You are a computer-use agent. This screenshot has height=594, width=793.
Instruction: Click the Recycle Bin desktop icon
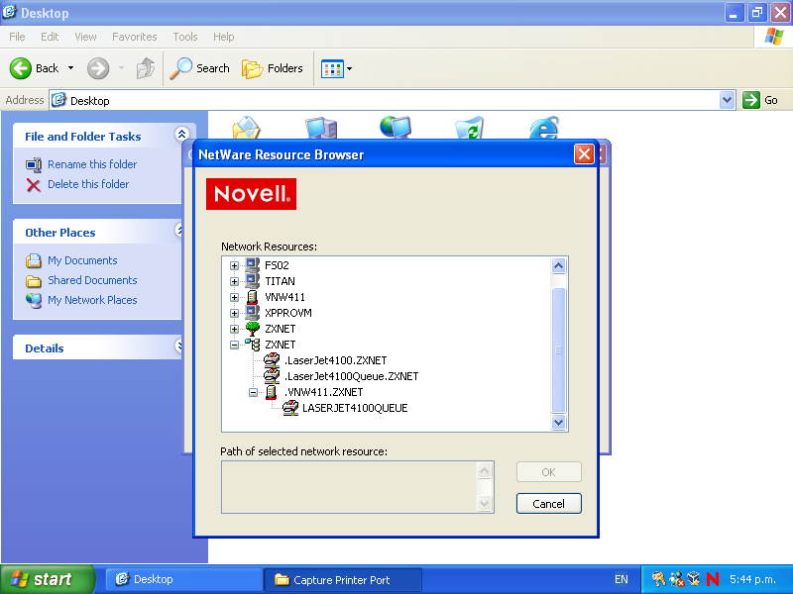point(469,128)
